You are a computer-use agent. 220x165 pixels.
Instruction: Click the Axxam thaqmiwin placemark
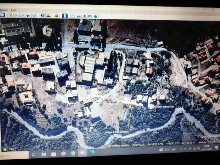pyautogui.click(x=153, y=106)
